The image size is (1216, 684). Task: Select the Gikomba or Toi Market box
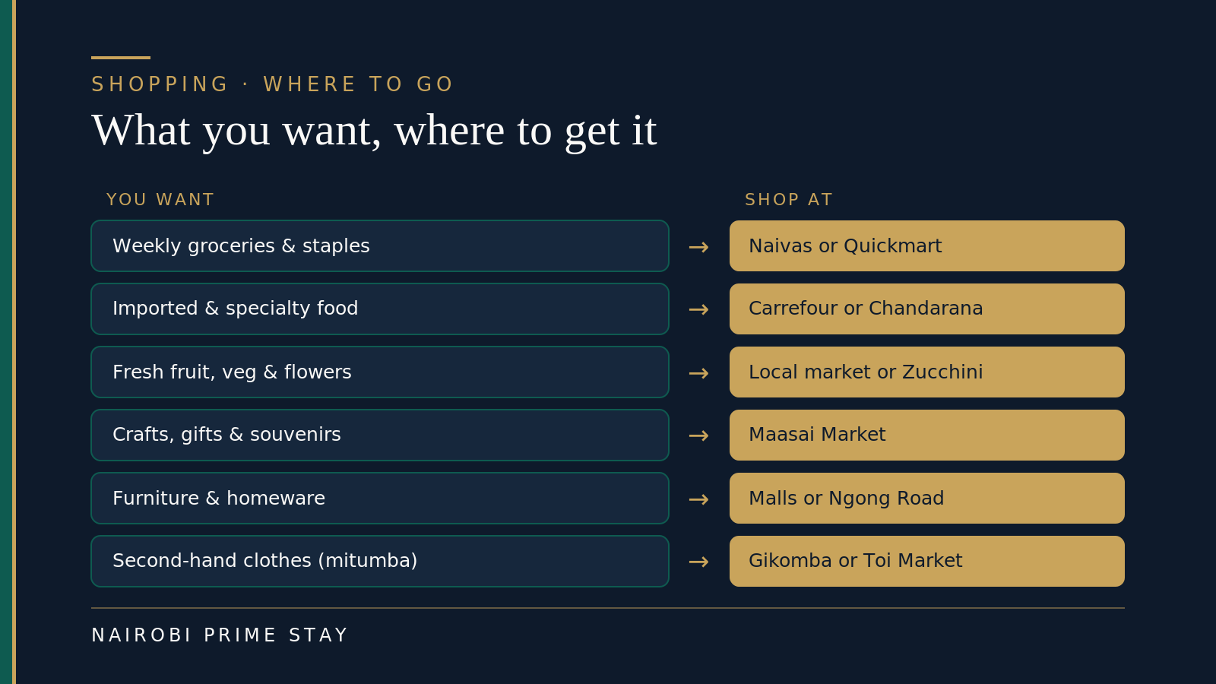tap(927, 561)
